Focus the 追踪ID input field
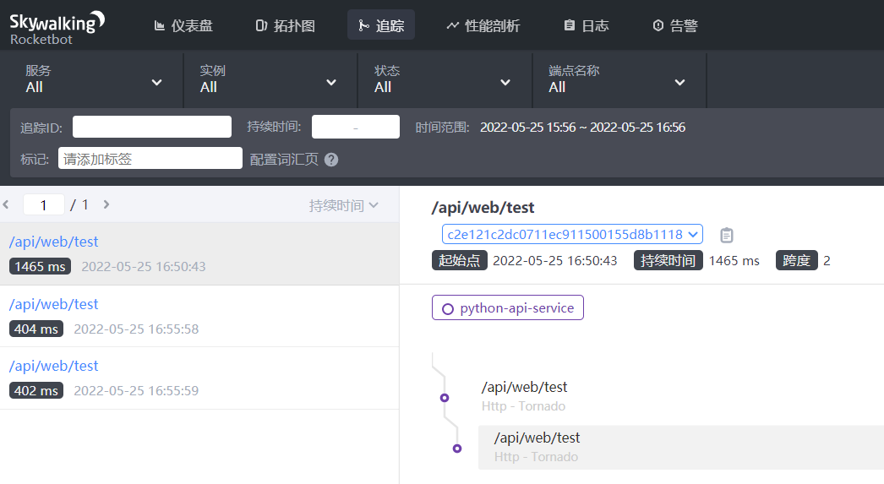Viewport: 884px width, 484px height. click(x=151, y=127)
